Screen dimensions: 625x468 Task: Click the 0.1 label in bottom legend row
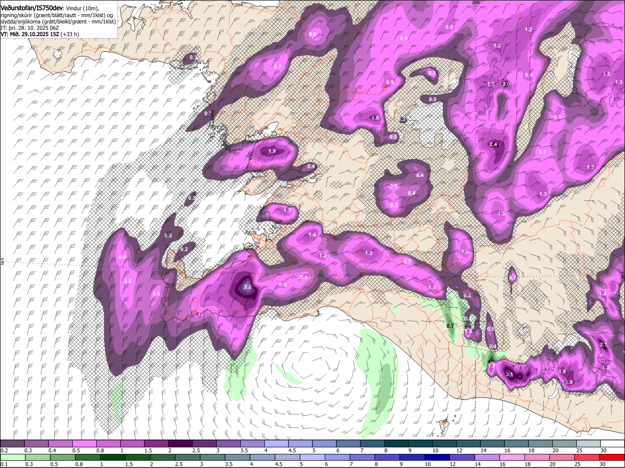click(4, 464)
